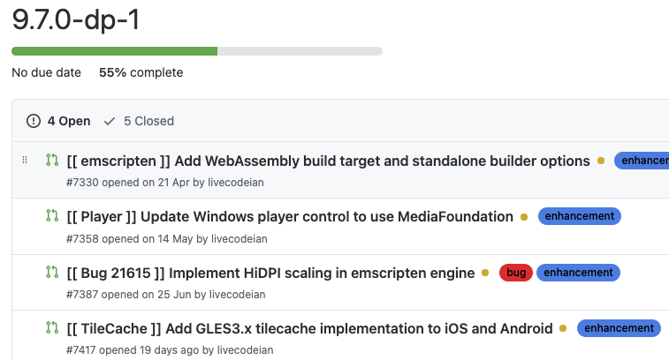Click the red bug label

516,273
